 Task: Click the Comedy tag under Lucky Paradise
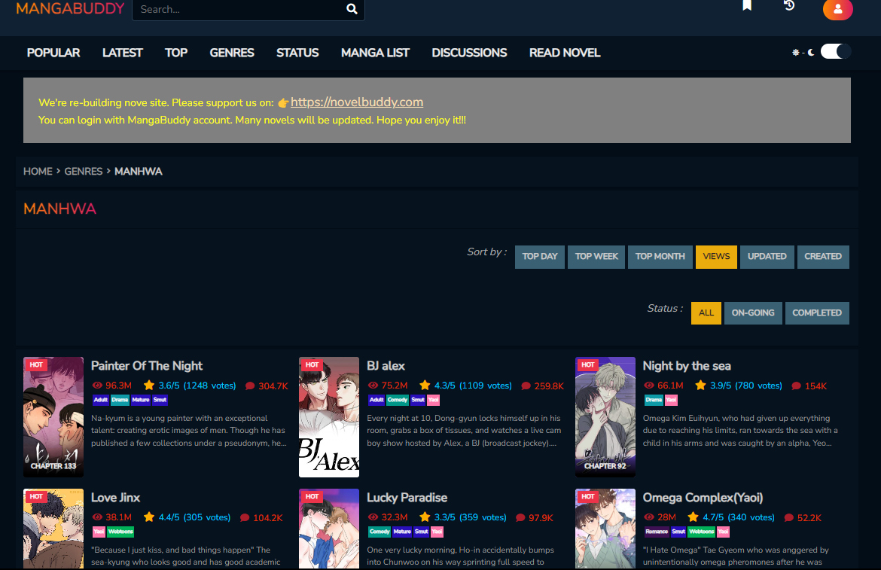(380, 532)
